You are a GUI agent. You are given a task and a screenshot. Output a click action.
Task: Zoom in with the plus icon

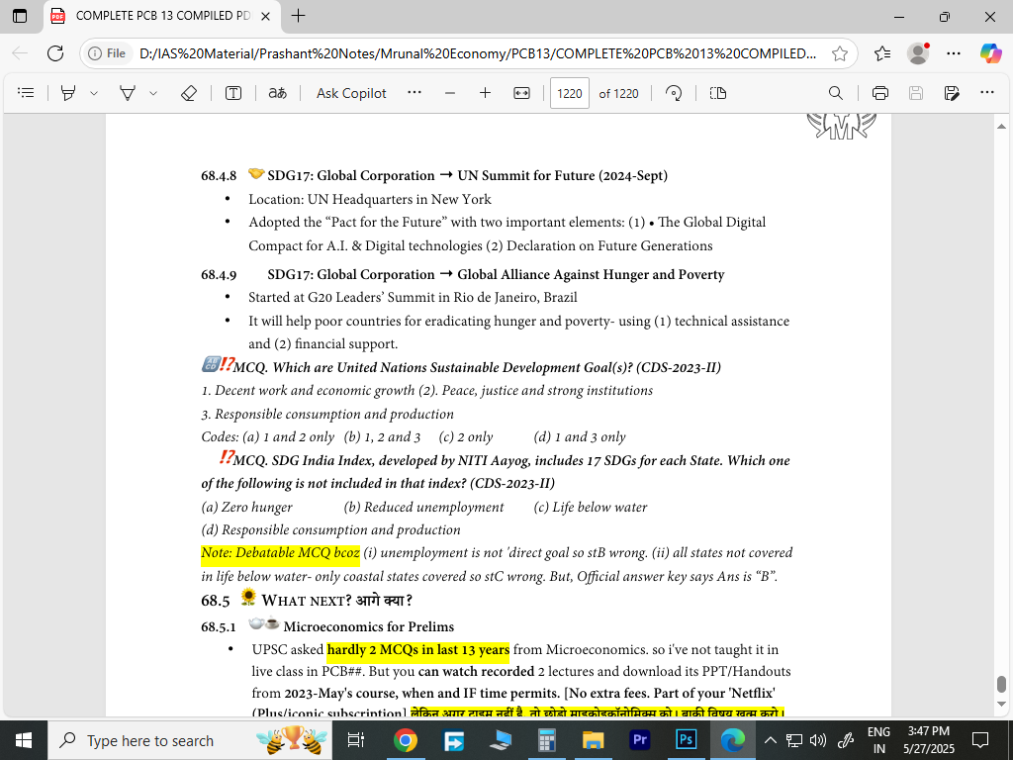[x=485, y=93]
